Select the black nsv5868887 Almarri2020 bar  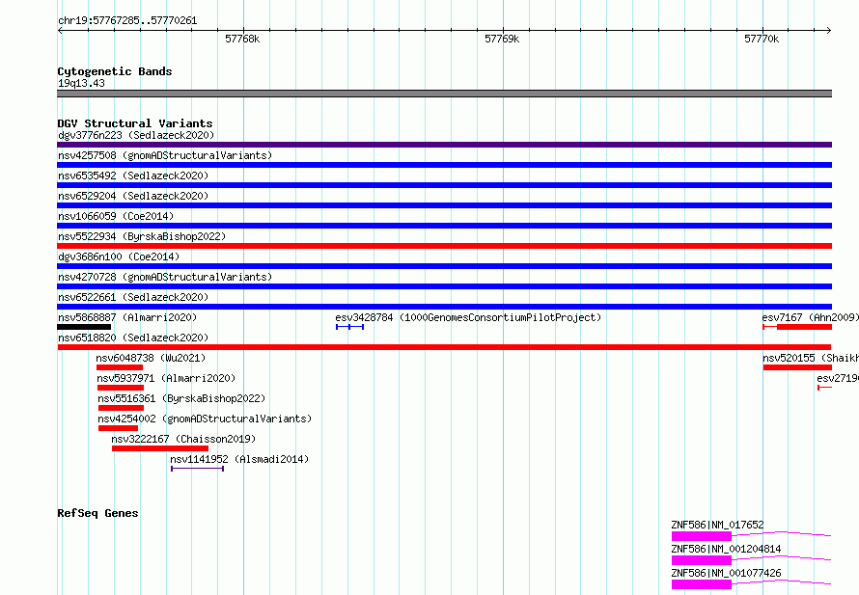pos(84,327)
